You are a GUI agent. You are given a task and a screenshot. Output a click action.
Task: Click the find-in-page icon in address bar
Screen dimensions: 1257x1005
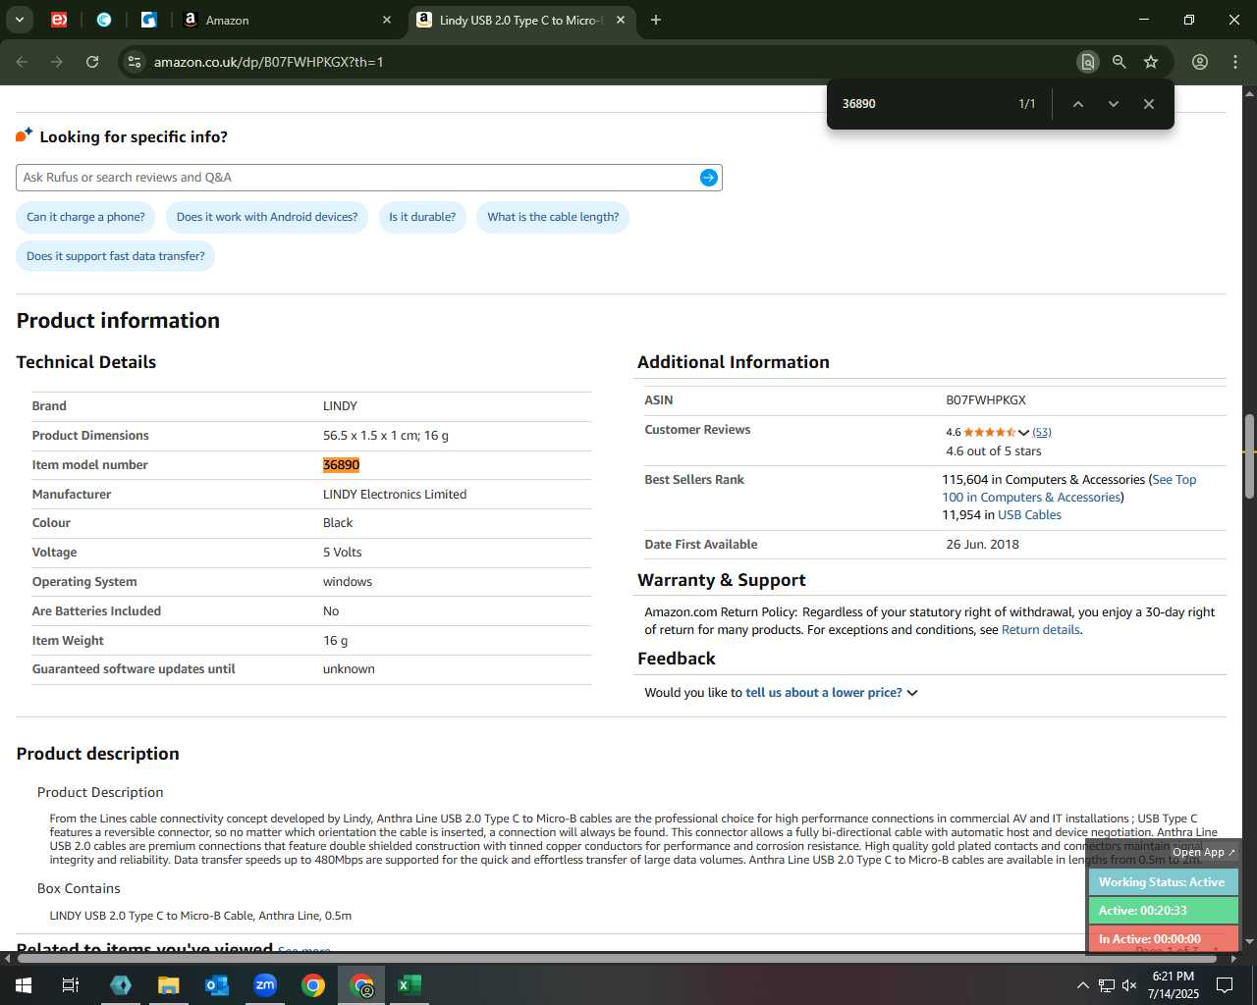tap(1087, 62)
